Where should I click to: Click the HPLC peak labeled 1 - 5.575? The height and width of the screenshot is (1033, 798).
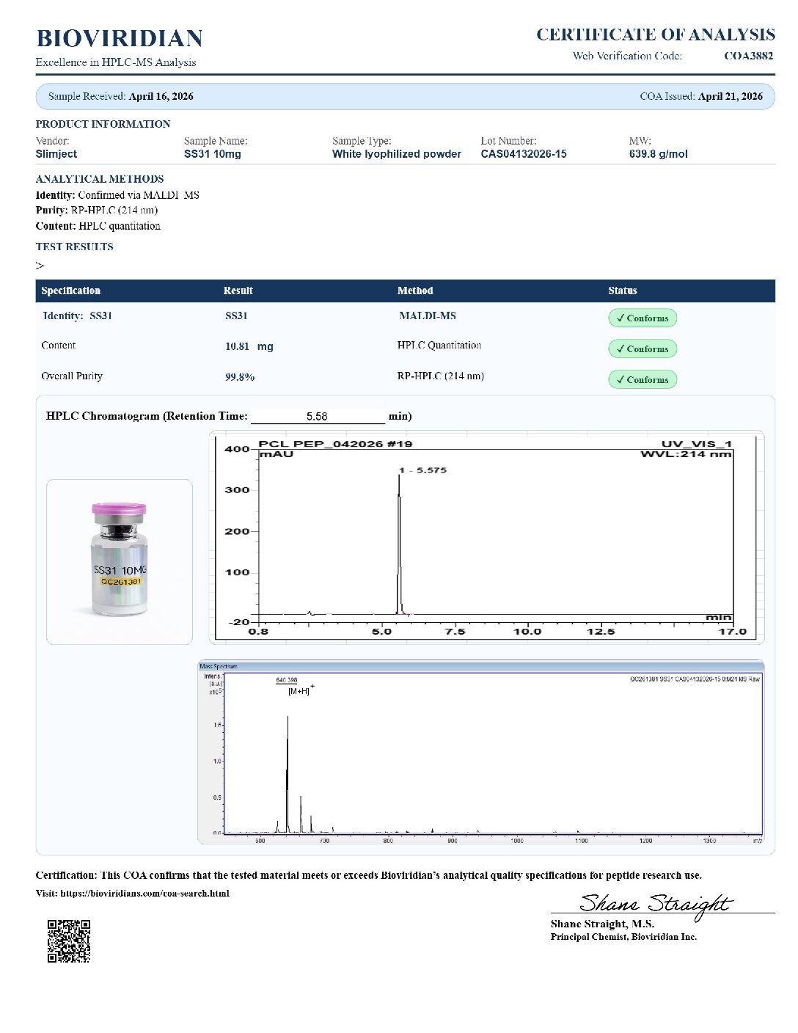(x=399, y=543)
